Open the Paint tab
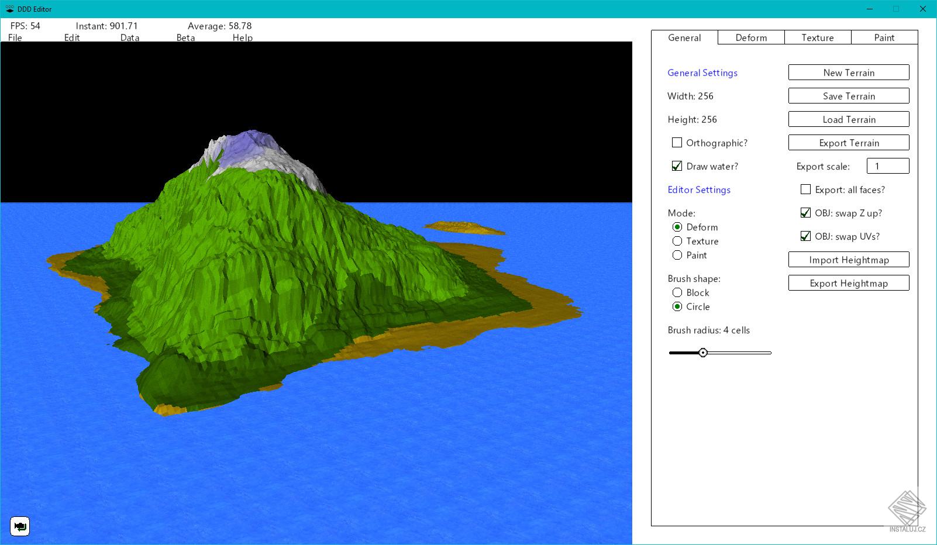The width and height of the screenshot is (937, 545). tap(884, 37)
